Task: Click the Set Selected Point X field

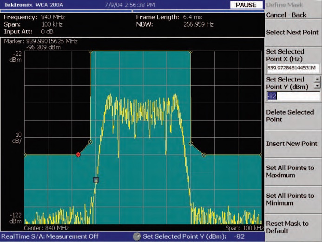Action: (x=293, y=68)
